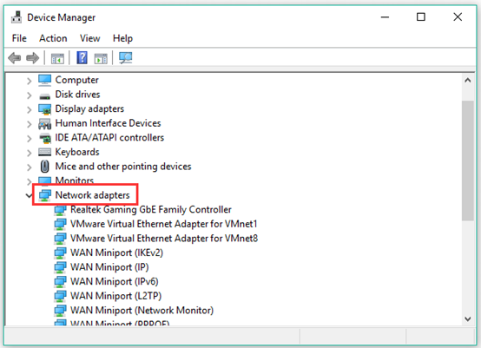Click the scrollbar down arrow
481x348 pixels.
point(467,318)
